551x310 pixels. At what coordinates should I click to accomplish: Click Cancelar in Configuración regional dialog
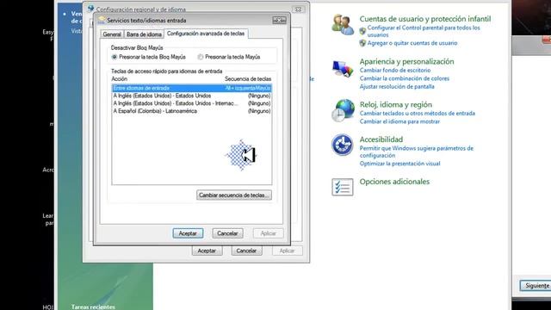(x=246, y=251)
